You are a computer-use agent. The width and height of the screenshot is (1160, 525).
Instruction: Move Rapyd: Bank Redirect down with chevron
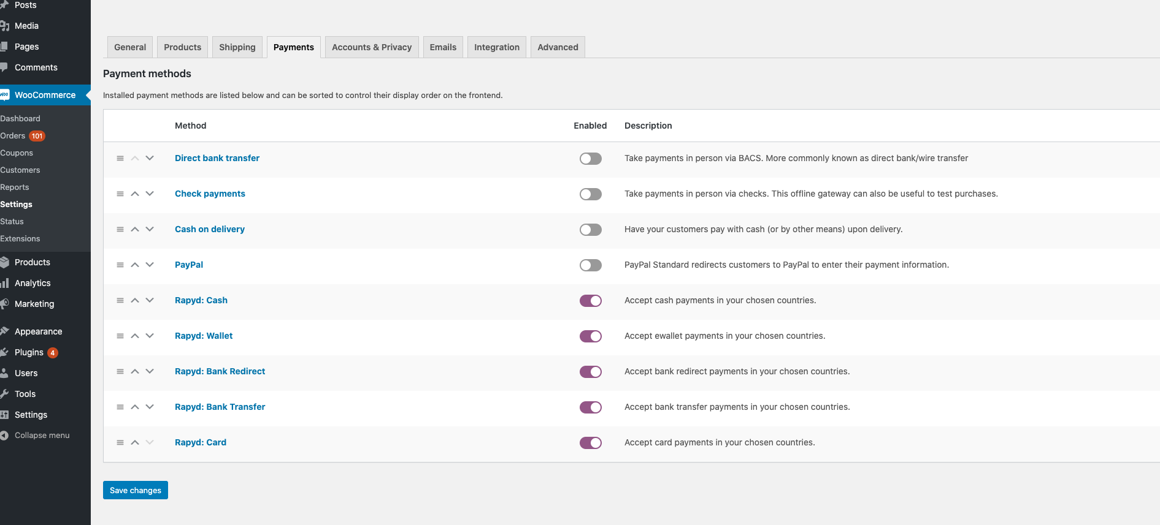[150, 371]
